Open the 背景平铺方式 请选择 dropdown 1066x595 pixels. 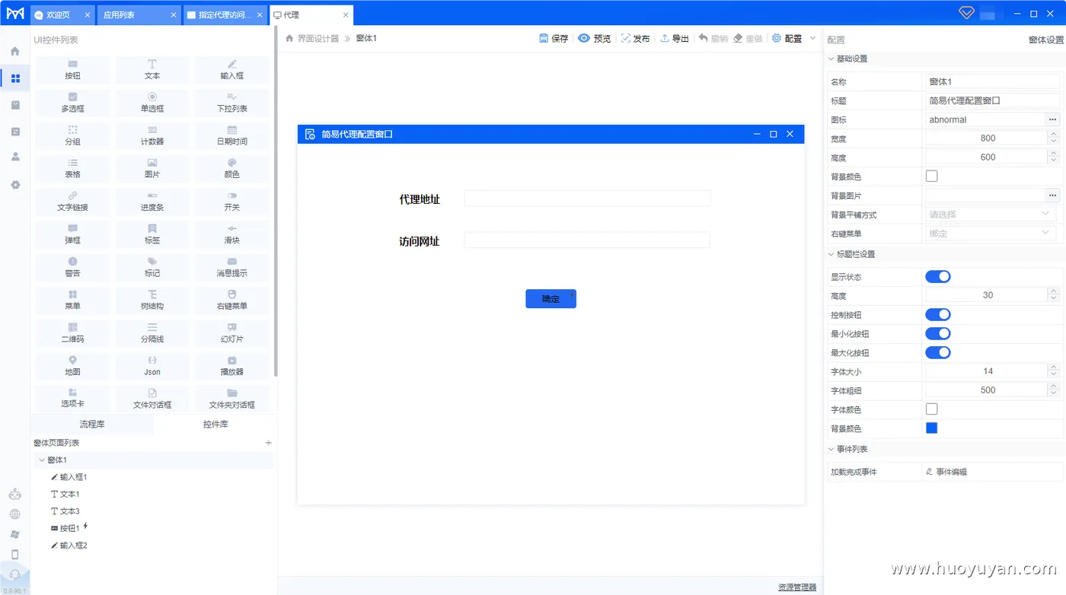coord(990,214)
